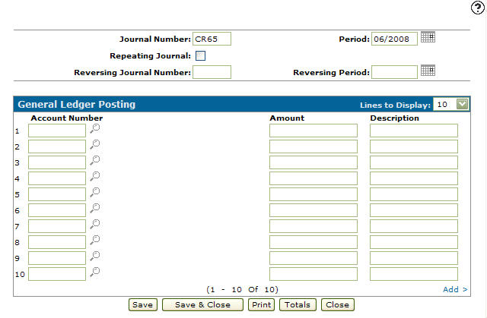
Task: Select Account Number field on line 10
Action: click(x=57, y=274)
